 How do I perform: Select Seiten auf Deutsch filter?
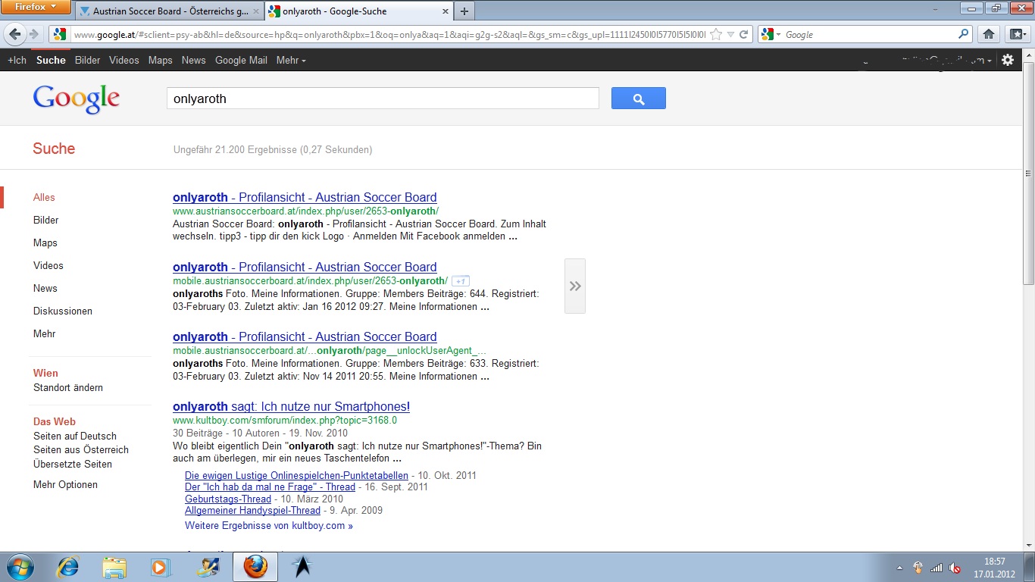(x=75, y=436)
